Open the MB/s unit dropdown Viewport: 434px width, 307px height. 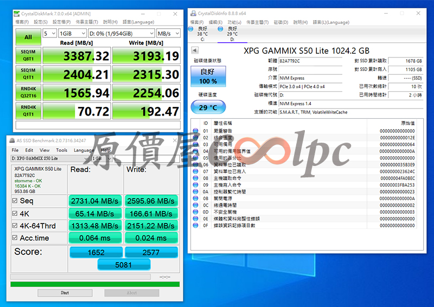click(168, 34)
